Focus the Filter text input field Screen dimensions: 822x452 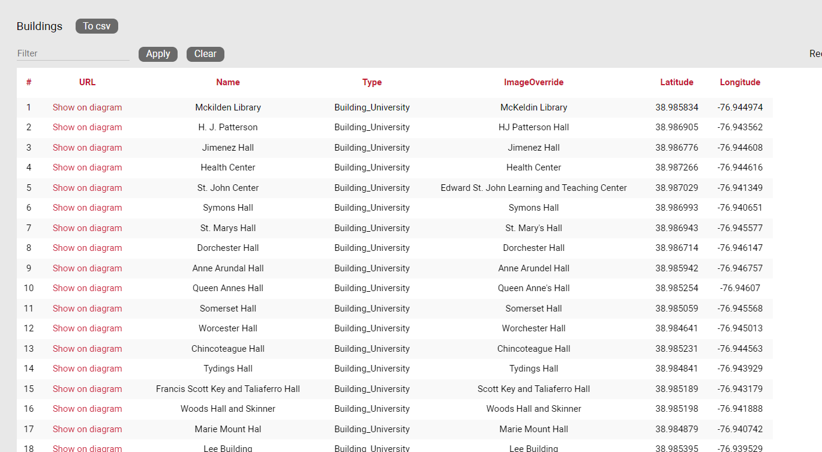pos(73,53)
